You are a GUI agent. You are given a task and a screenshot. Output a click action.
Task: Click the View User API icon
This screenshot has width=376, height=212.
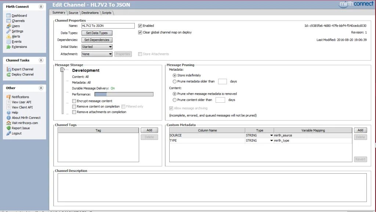pyautogui.click(x=8, y=102)
